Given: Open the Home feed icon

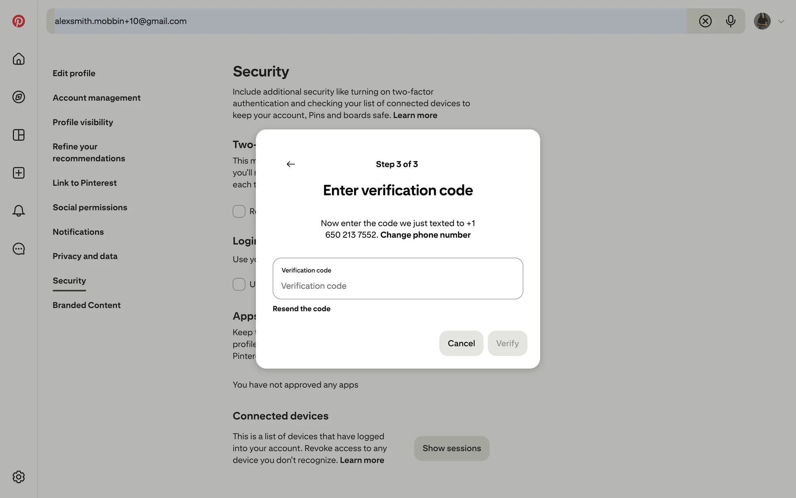Looking at the screenshot, I should tap(19, 59).
